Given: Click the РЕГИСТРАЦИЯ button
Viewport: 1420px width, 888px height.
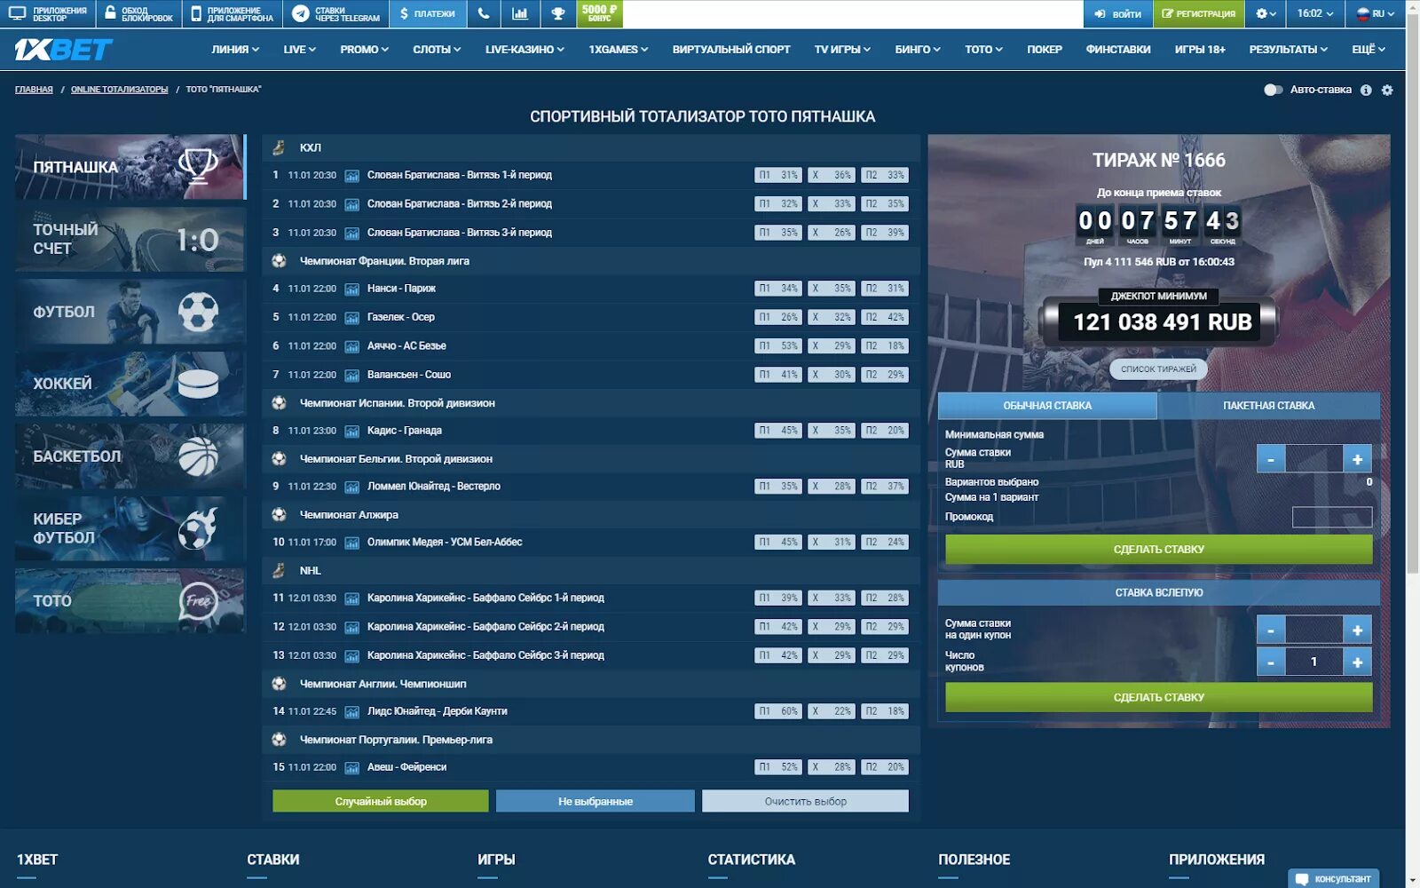Looking at the screenshot, I should 1198,13.
